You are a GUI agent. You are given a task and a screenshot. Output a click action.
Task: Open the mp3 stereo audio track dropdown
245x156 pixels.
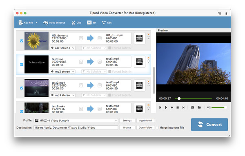point(62,95)
